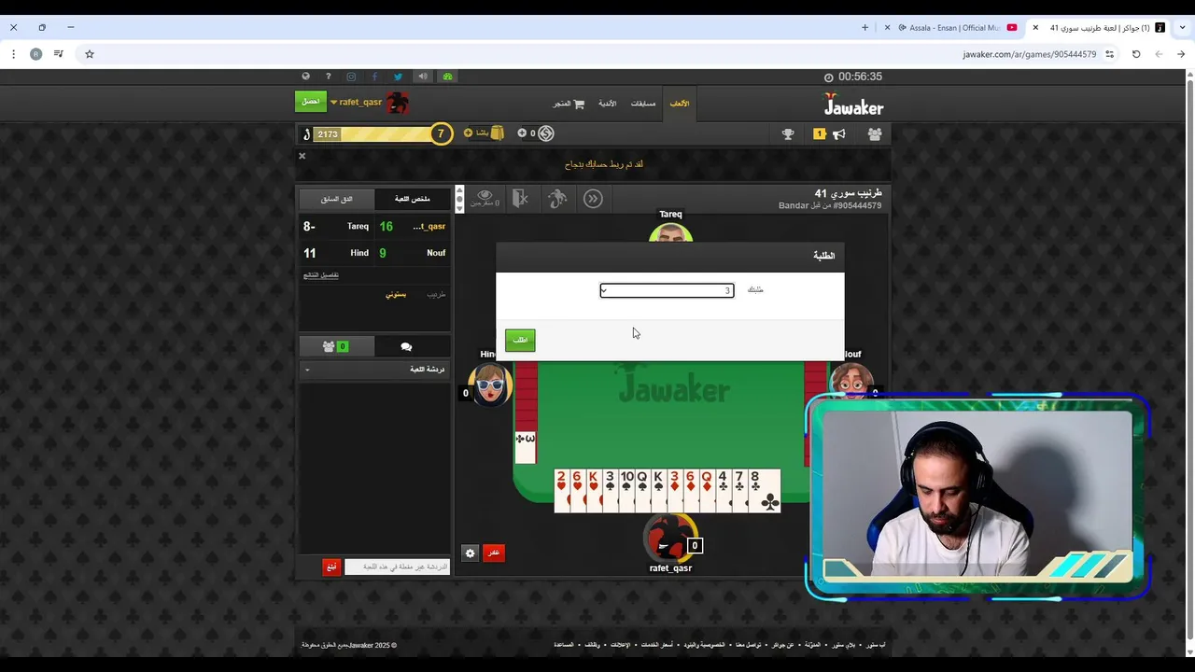The width and height of the screenshot is (1195, 672).
Task: Open browser three-dot menu
Action: [13, 54]
